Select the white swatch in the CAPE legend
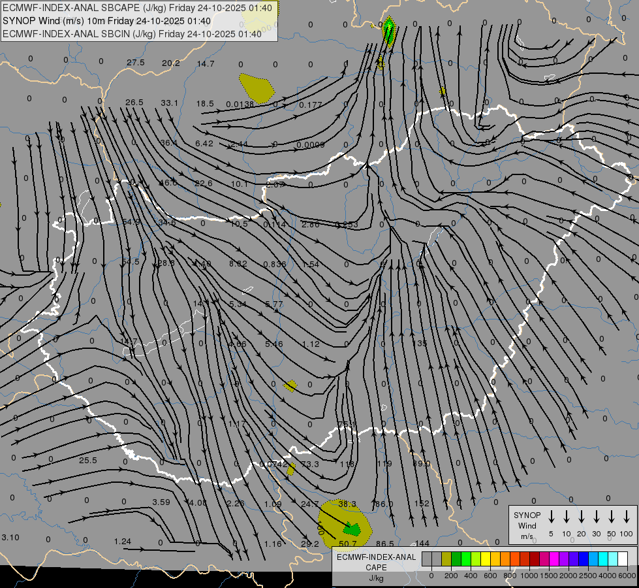 pos(623,559)
